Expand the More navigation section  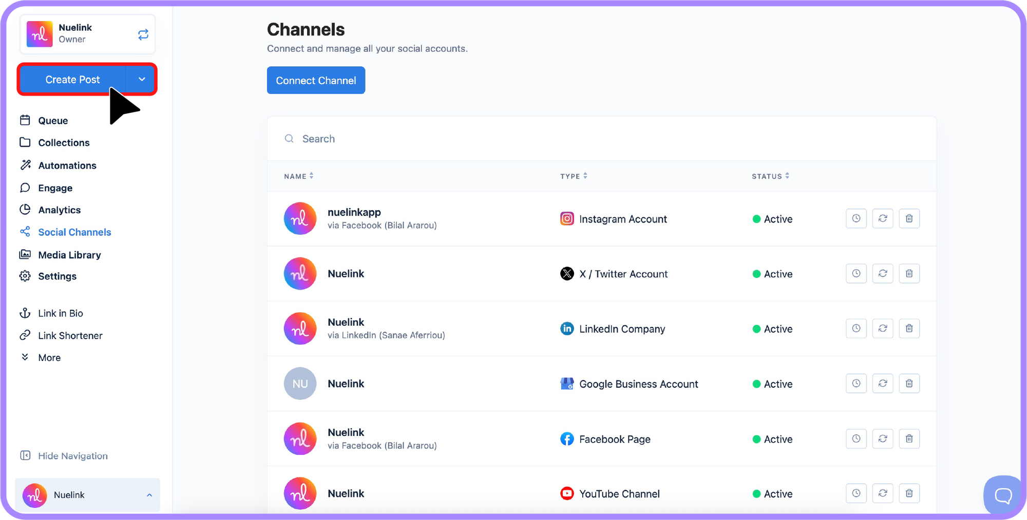click(49, 357)
